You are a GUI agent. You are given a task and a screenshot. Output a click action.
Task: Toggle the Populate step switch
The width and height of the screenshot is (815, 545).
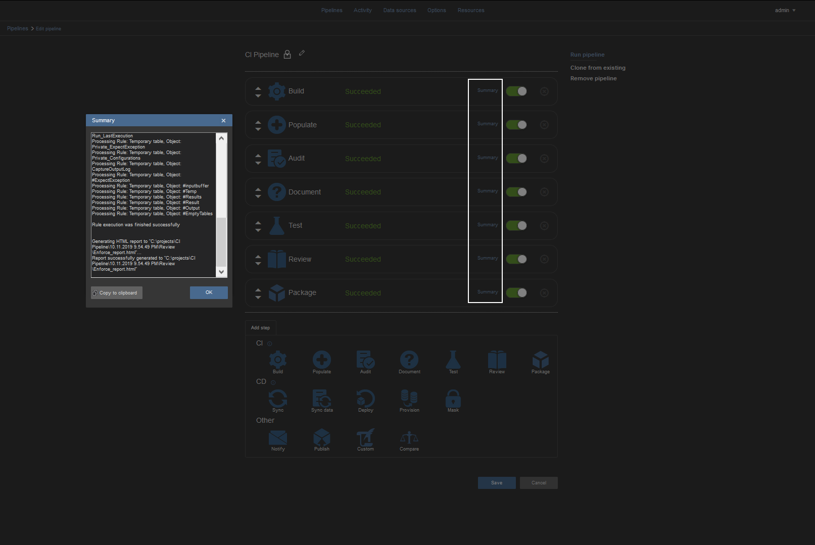click(516, 125)
